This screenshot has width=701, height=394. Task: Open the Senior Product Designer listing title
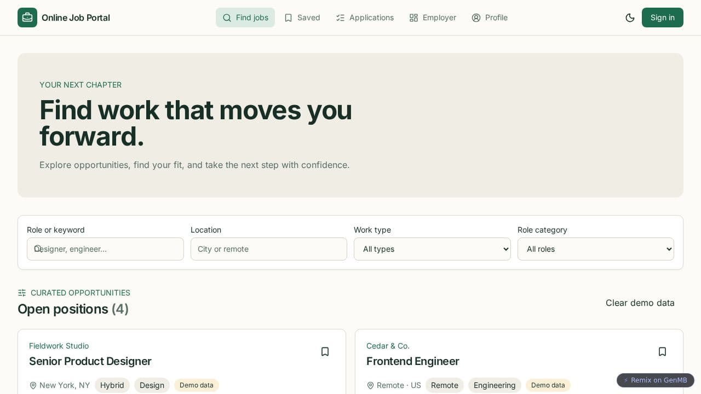pyautogui.click(x=90, y=361)
